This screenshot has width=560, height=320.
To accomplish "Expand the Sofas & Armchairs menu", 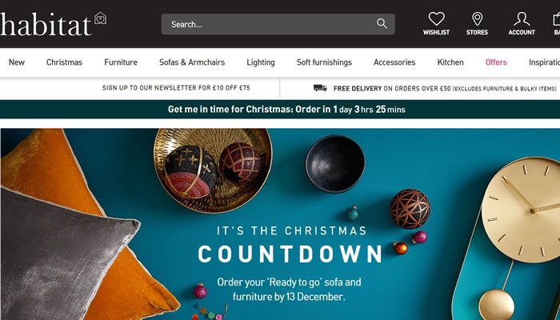I will (x=192, y=62).
